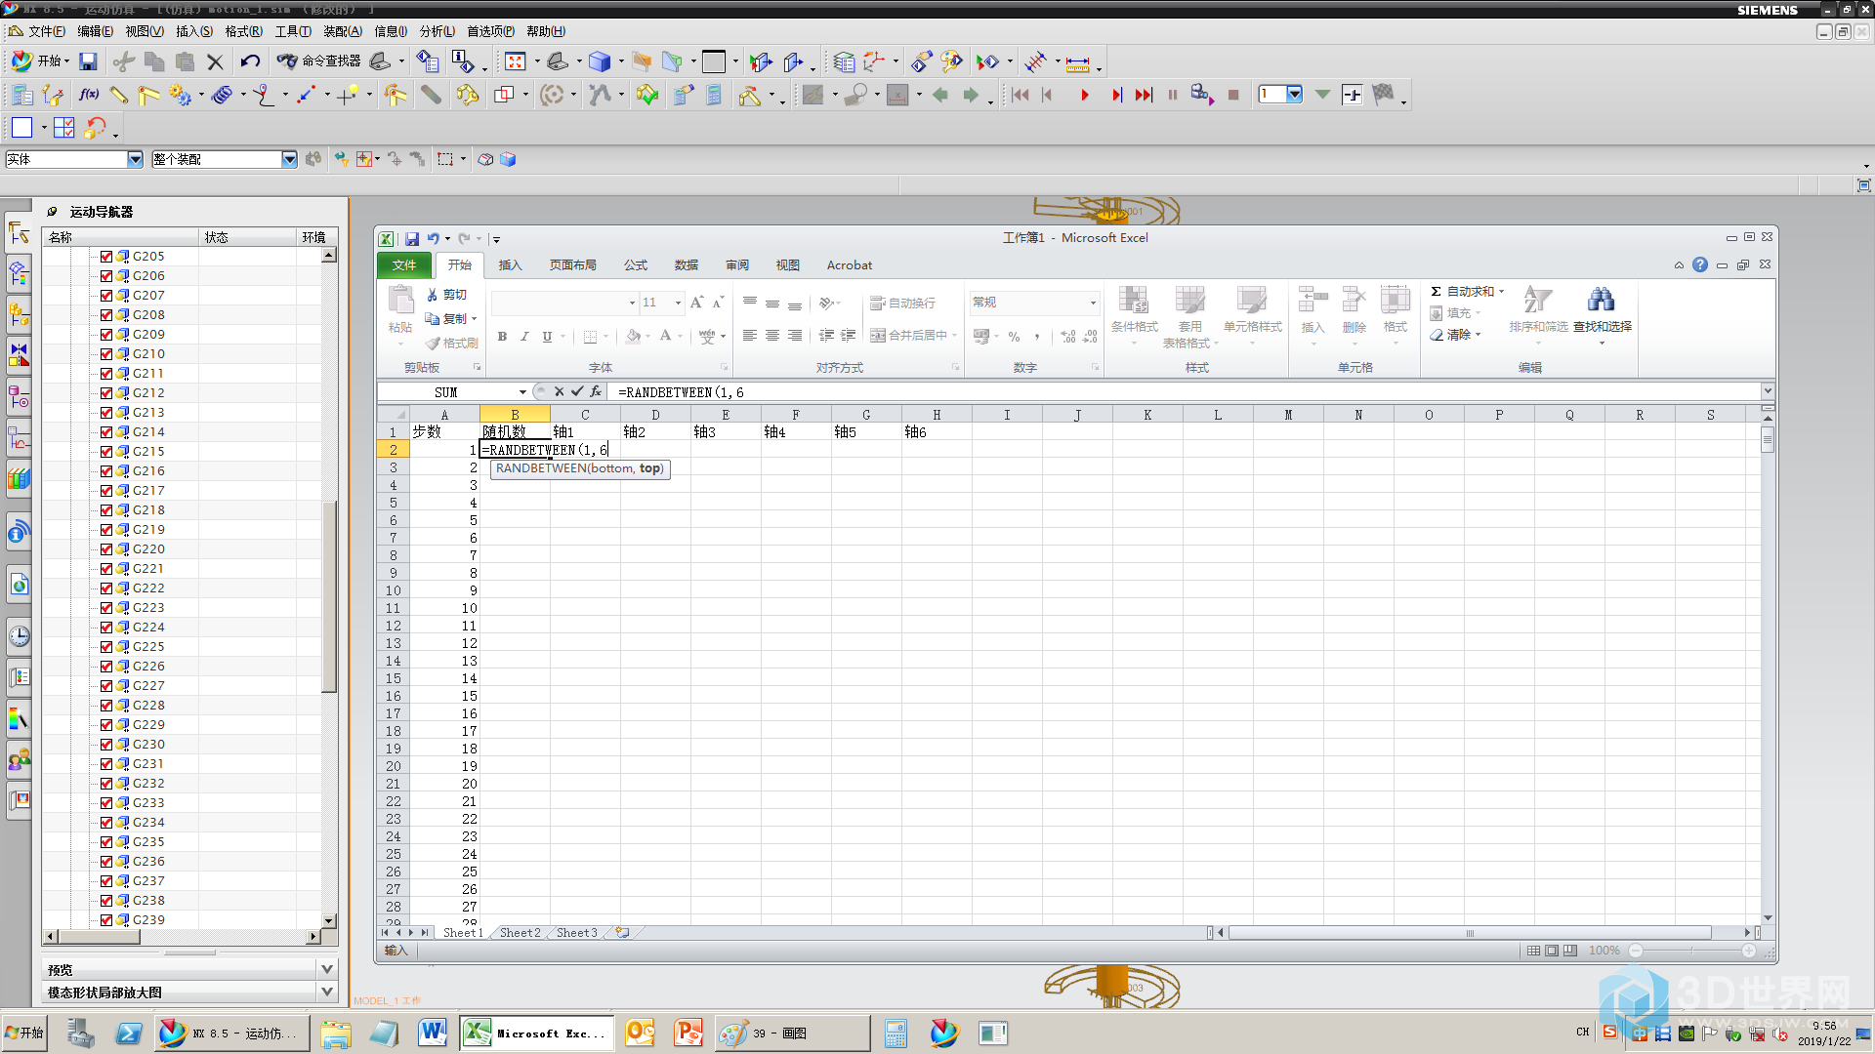Toggle checkbox for G212
This screenshot has height=1054, width=1875.
coord(106,393)
